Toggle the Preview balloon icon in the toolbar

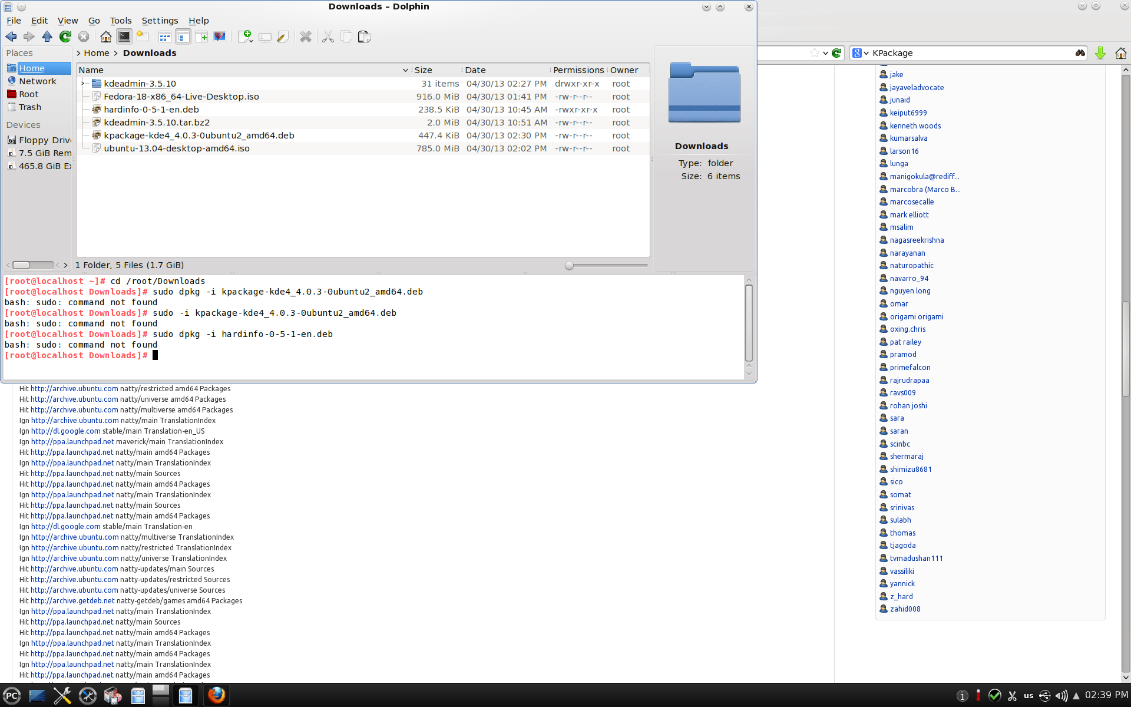pos(220,37)
